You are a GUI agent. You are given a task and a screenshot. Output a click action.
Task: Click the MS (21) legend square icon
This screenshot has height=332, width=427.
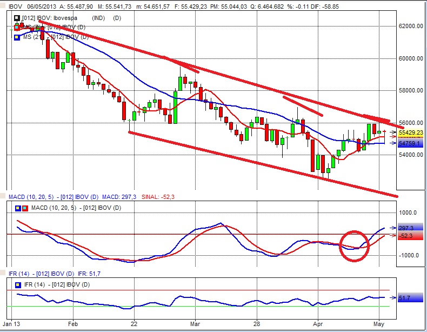tap(16, 36)
